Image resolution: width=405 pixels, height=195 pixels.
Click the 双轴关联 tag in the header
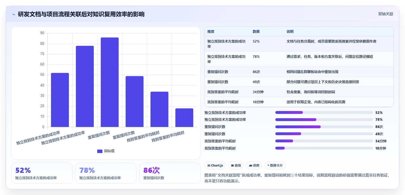pos(385,14)
